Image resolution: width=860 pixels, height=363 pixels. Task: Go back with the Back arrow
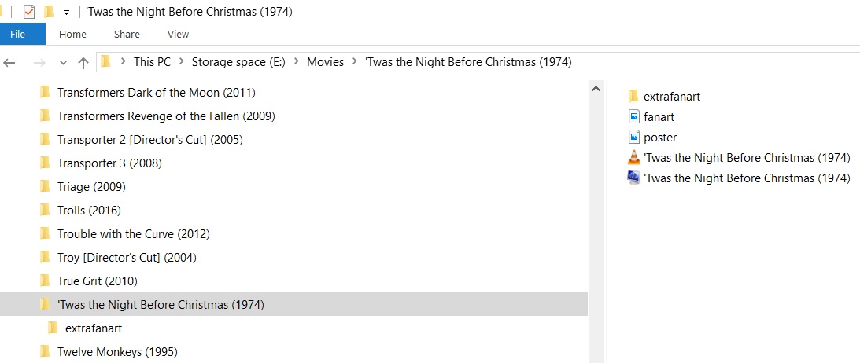10,62
